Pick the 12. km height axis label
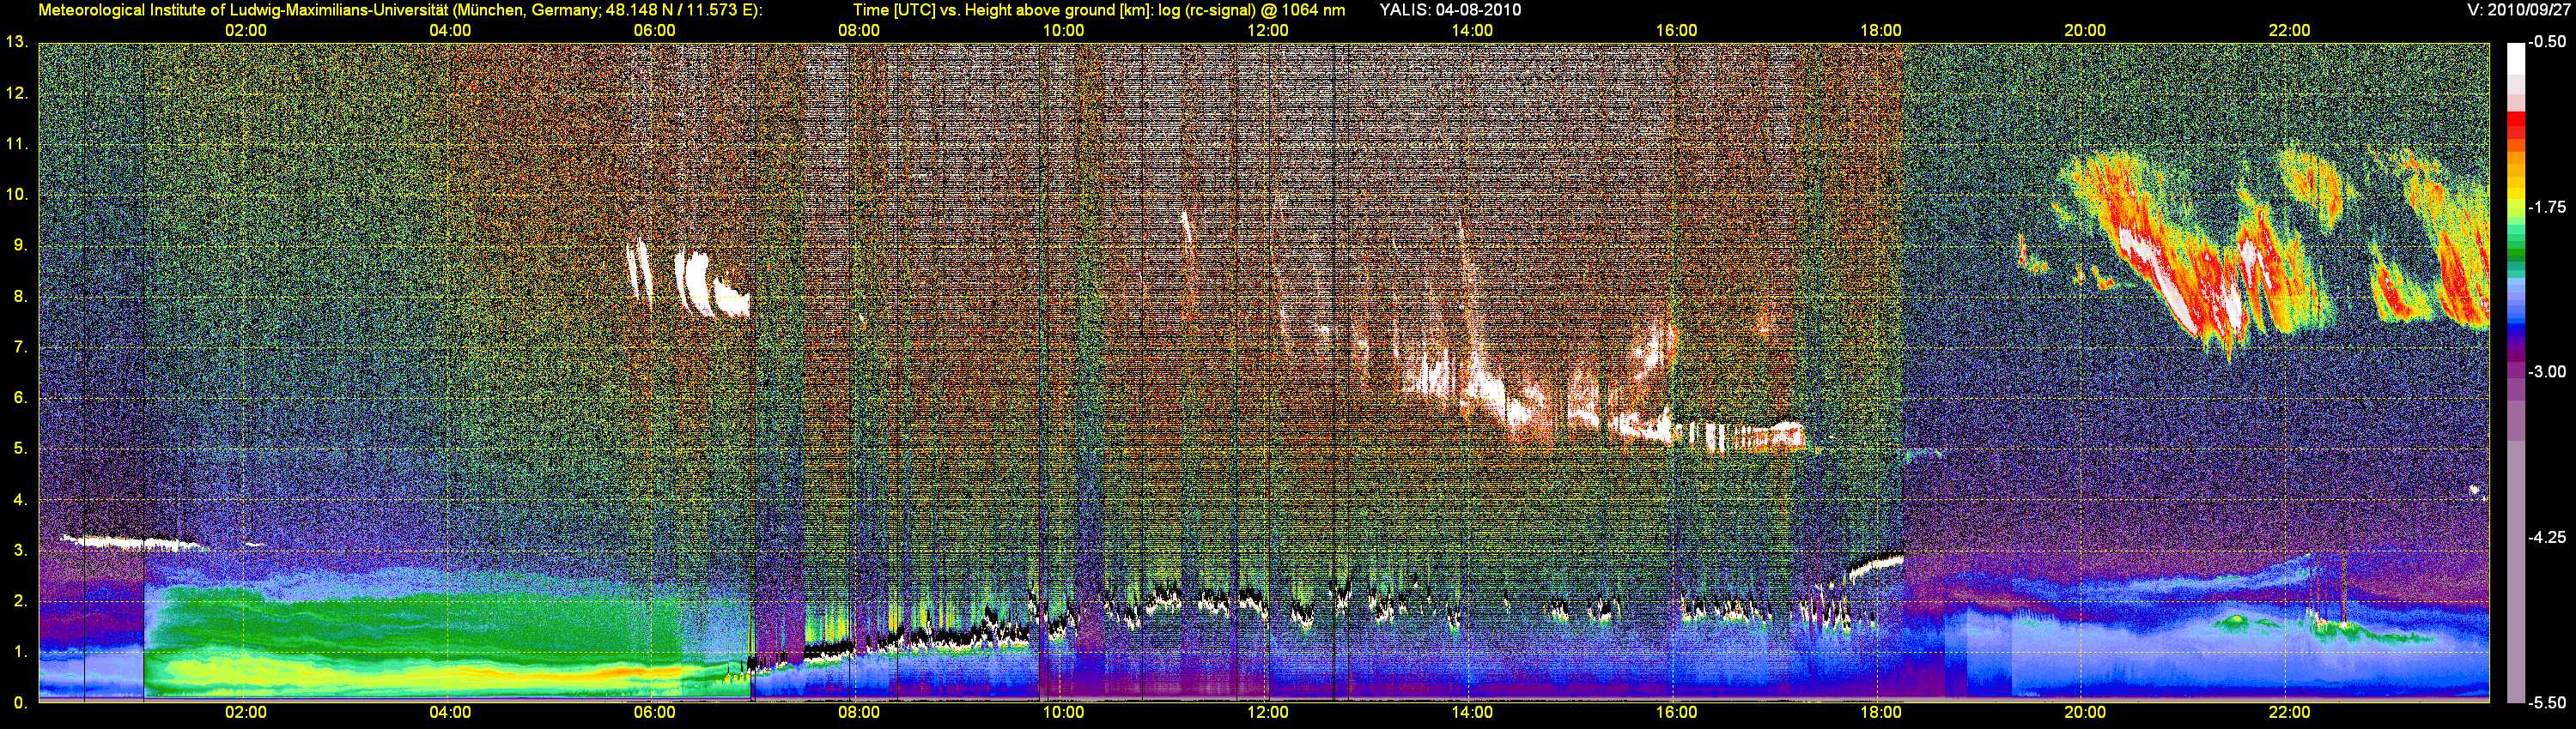Viewport: 2576px width, 729px height. tap(16, 93)
